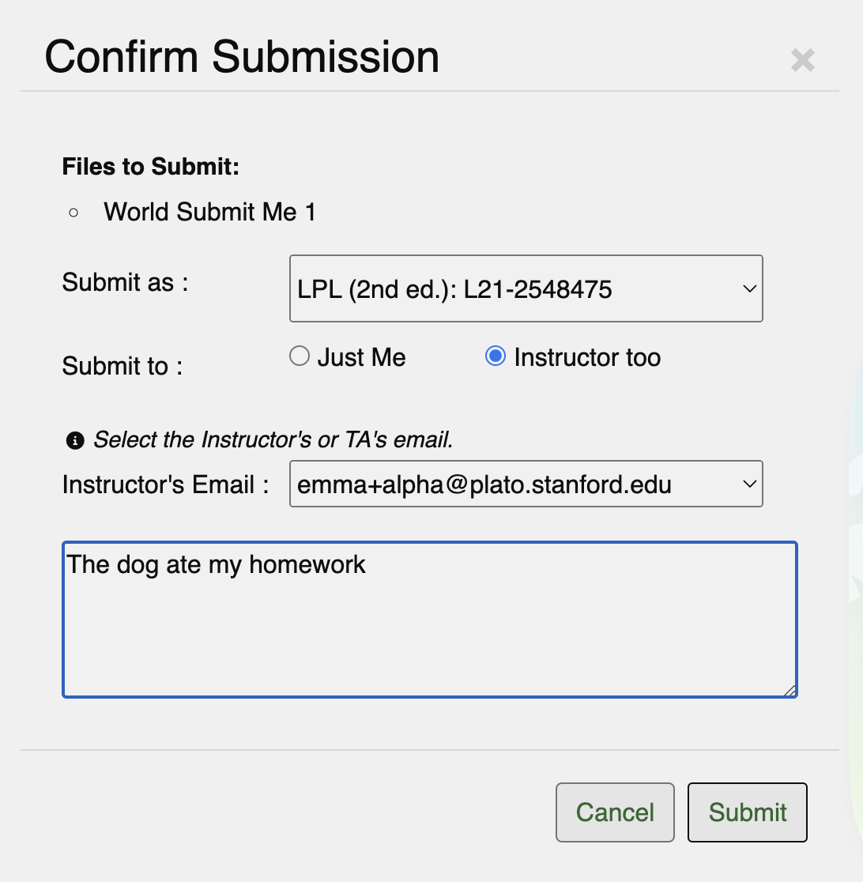This screenshot has height=882, width=863.
Task: Click the World Submit Me 1 file entry
Action: [209, 212]
